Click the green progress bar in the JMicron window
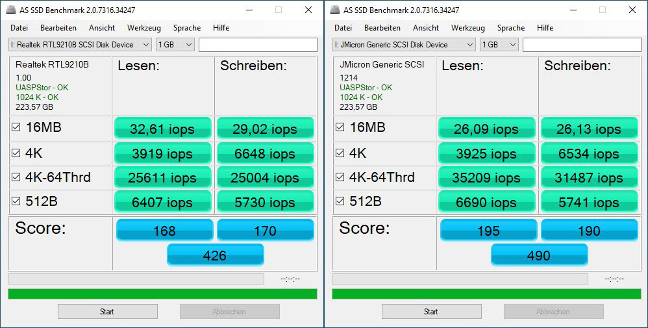The height and width of the screenshot is (328, 648). point(486,294)
